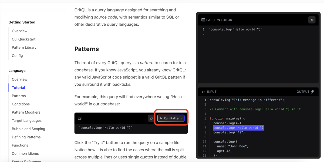Click console.log("42") string line
324x162 pixels.
coord(229,132)
